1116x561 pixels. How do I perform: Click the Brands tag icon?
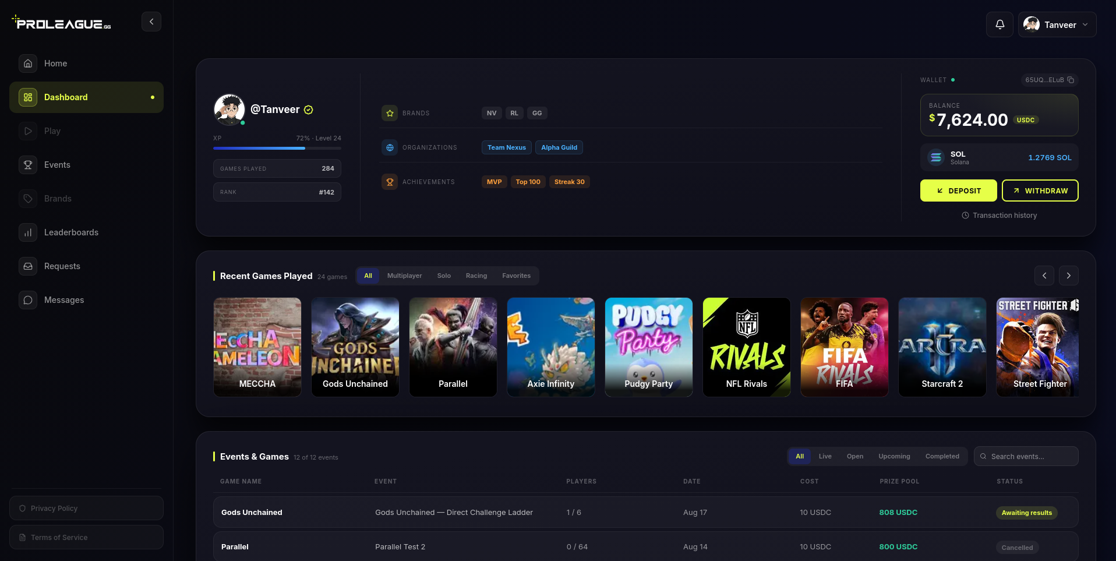pyautogui.click(x=28, y=199)
